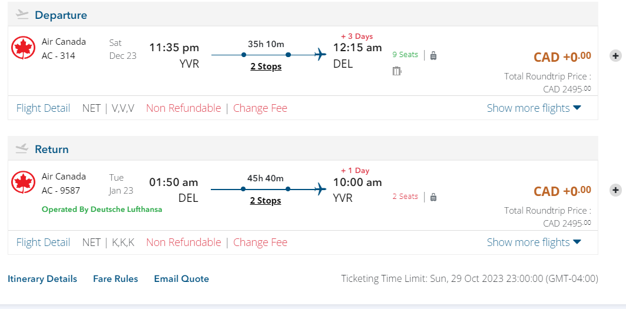Viewport: 626px width, 309px height.
Task: Expand Show more flights for return
Action: tap(534, 242)
